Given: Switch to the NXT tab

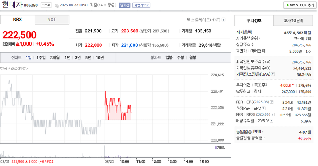Looking at the screenshot, I should [52, 20].
